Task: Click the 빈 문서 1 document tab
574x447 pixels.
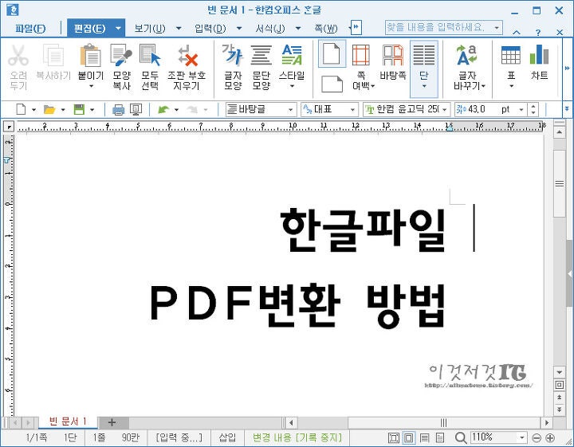Action: 68,421
